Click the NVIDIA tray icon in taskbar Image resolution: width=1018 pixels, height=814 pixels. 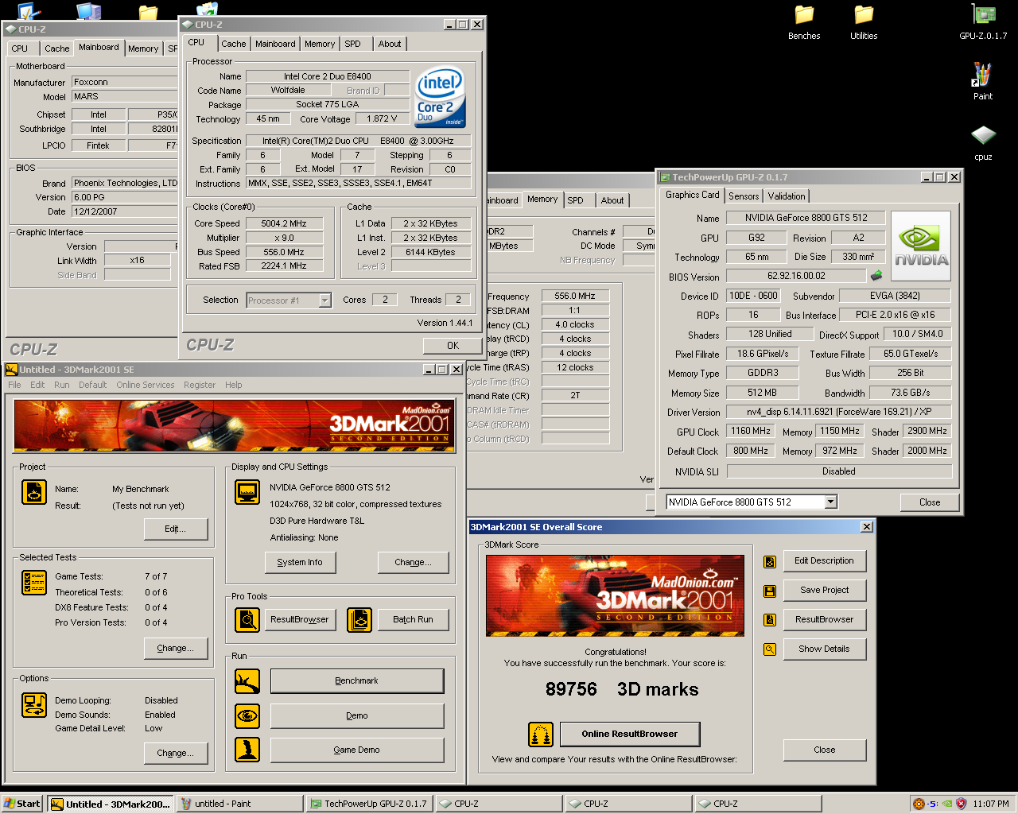pyautogui.click(x=947, y=804)
